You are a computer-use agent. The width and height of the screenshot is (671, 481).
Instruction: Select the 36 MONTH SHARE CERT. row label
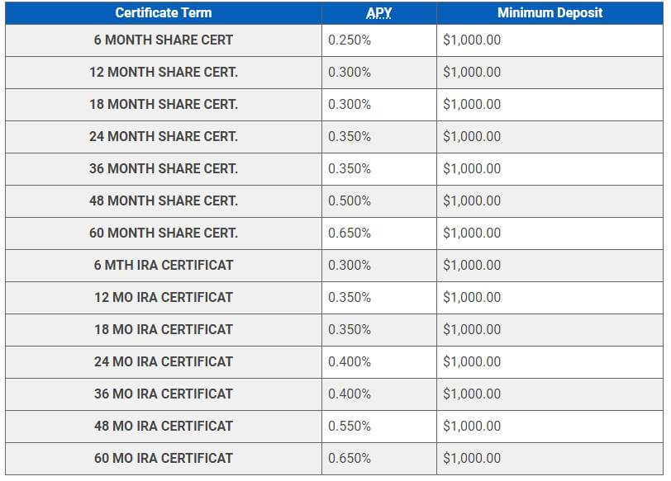pos(164,169)
